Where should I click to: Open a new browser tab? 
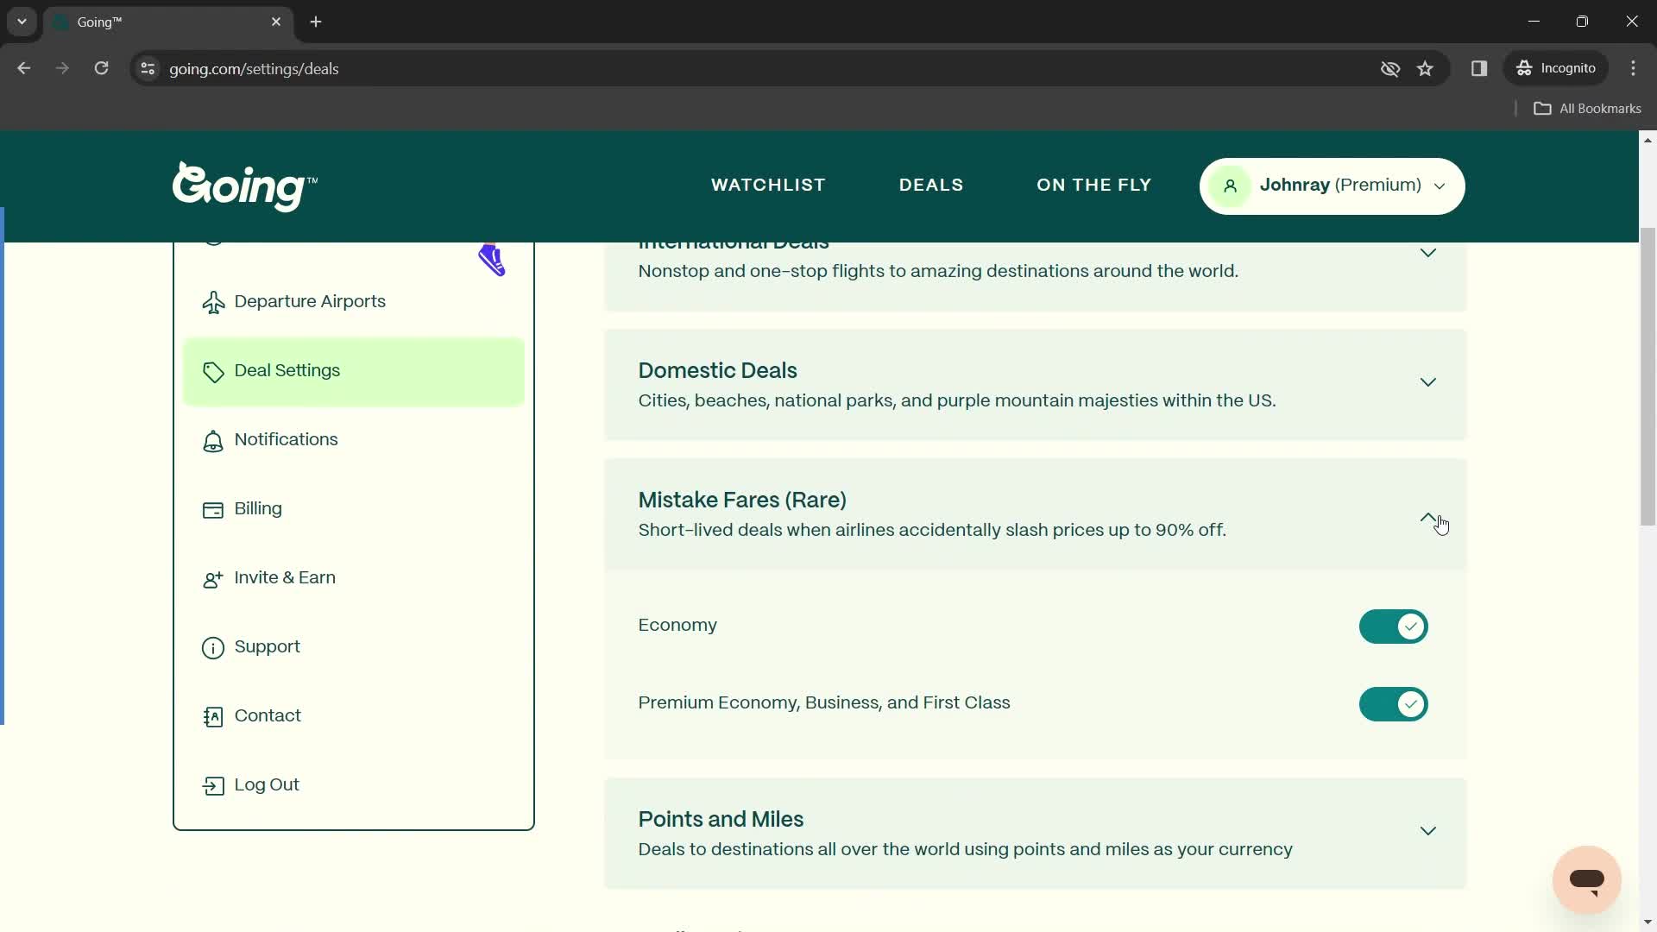coord(316,22)
